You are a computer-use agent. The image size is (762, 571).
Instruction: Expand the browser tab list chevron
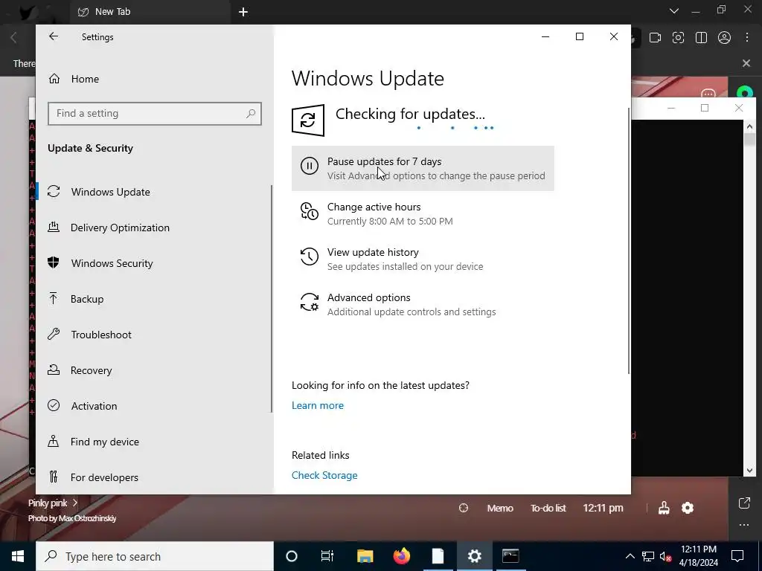pyautogui.click(x=673, y=10)
